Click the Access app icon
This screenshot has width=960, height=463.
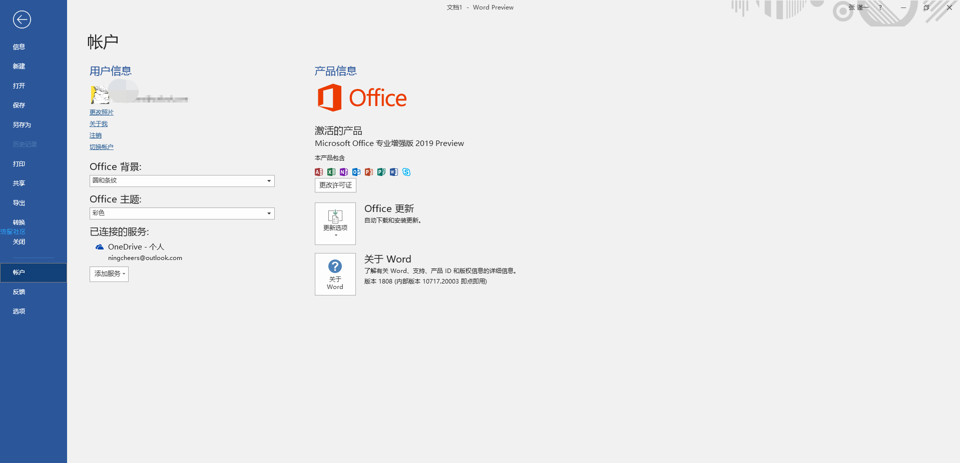click(319, 172)
